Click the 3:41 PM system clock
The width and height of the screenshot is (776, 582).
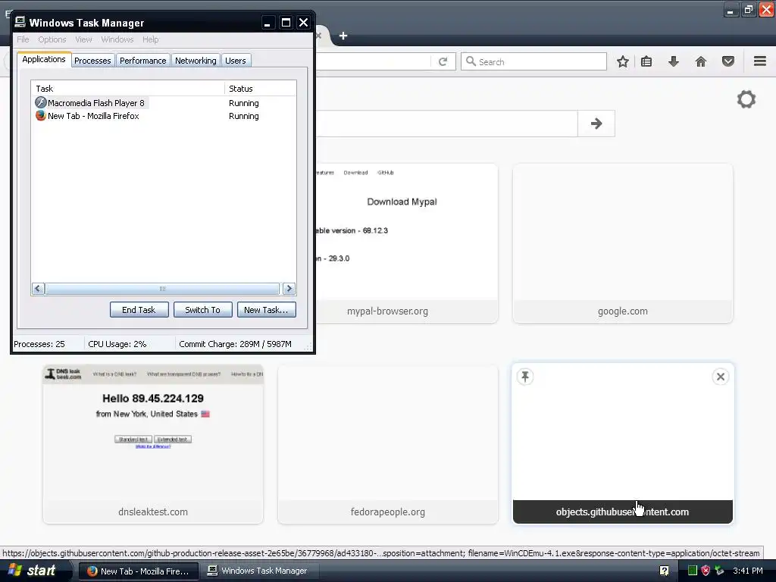748,571
